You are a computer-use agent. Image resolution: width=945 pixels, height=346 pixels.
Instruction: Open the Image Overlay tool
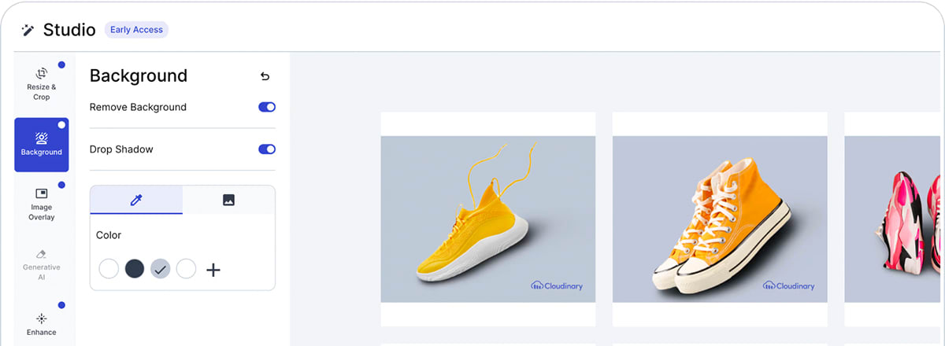point(41,204)
